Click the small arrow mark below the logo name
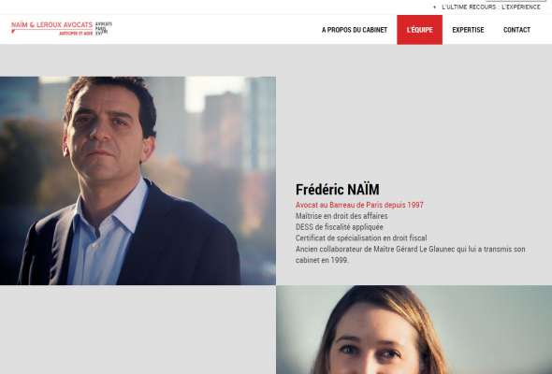 tap(13, 32)
